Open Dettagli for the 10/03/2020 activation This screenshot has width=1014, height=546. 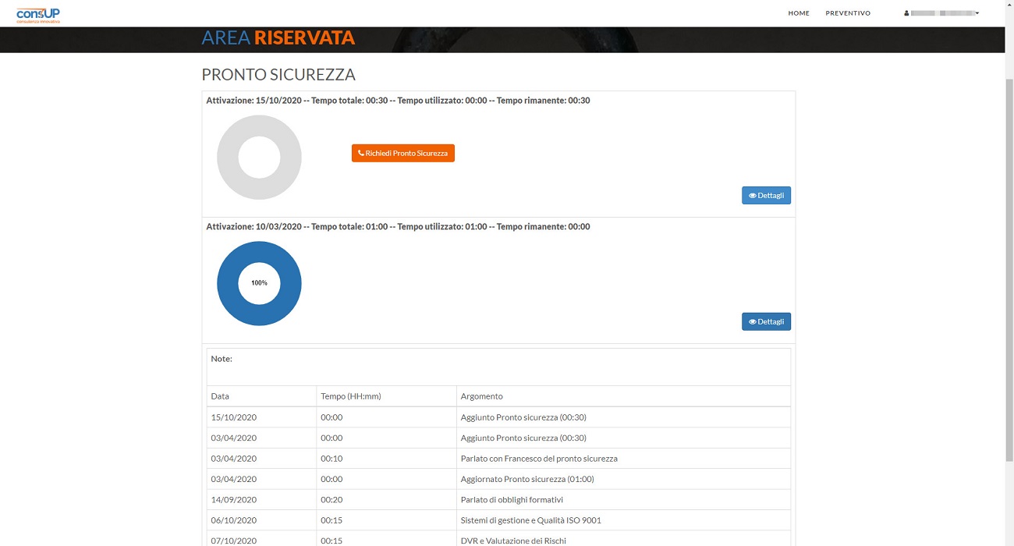point(766,321)
